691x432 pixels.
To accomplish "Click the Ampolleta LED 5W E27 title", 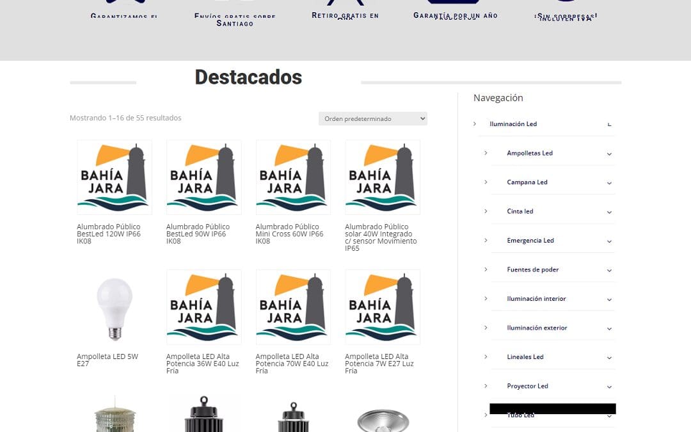I will (x=107, y=360).
